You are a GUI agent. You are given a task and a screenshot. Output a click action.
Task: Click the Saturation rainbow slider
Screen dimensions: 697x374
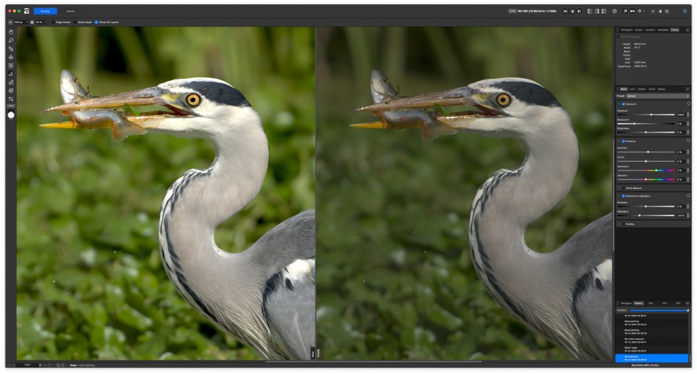click(x=646, y=170)
